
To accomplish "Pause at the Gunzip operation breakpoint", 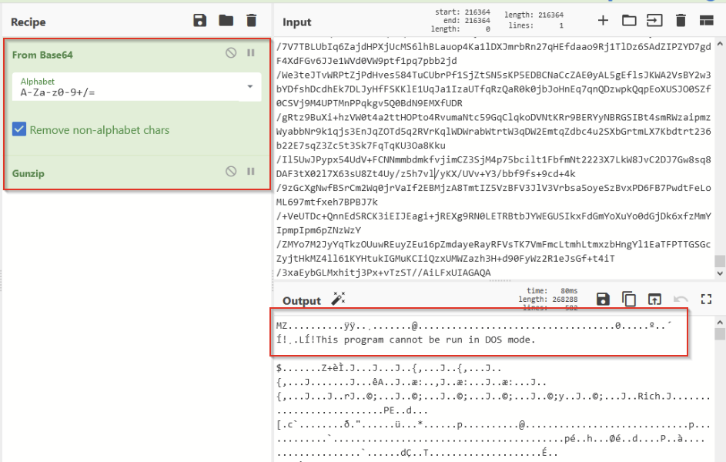I will [251, 171].
